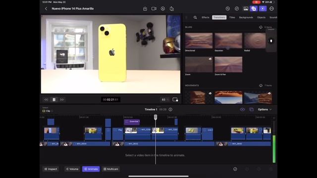
Task: Tap the share export icon
Action: click(172, 9)
